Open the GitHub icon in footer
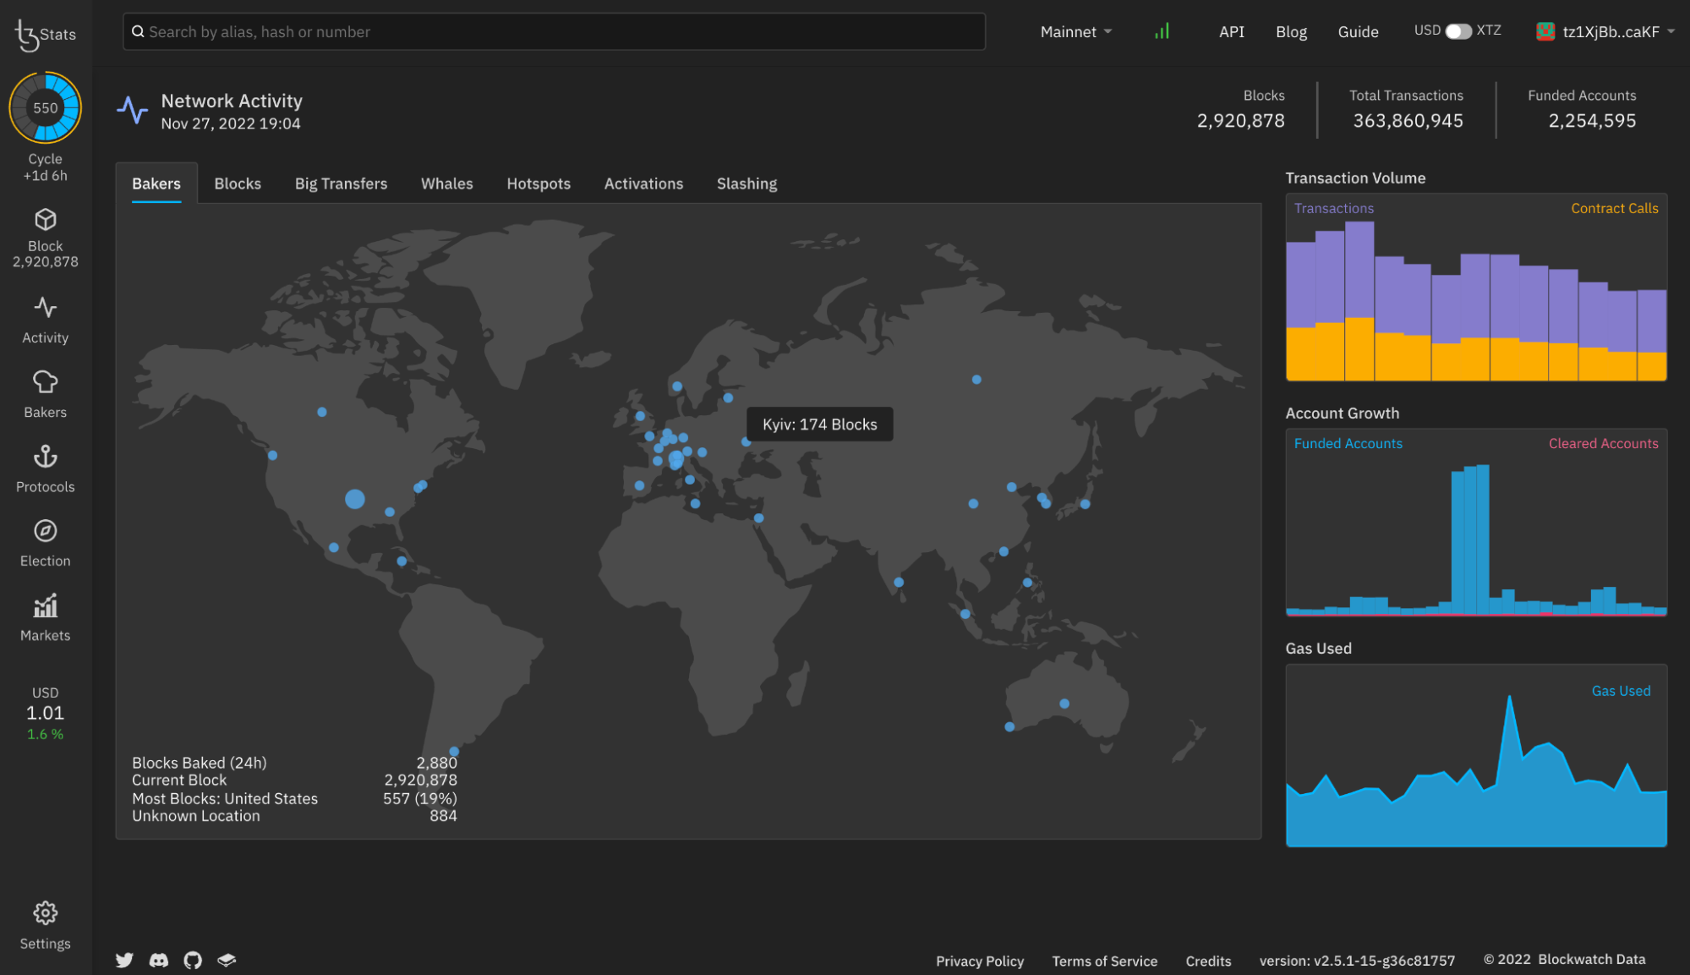This screenshot has height=975, width=1690. point(193,960)
